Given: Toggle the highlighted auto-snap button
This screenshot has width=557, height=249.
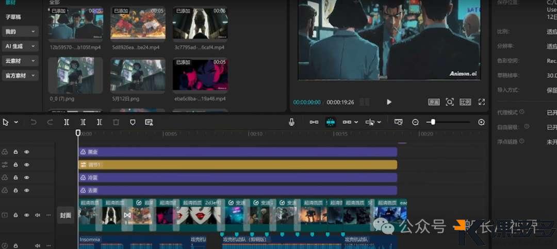Looking at the screenshot, I should 331,122.
